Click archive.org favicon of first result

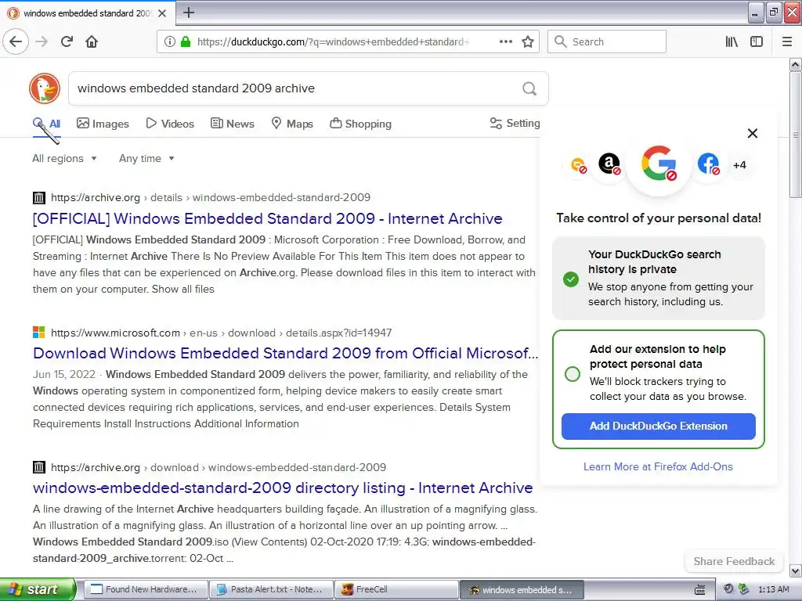(x=39, y=197)
